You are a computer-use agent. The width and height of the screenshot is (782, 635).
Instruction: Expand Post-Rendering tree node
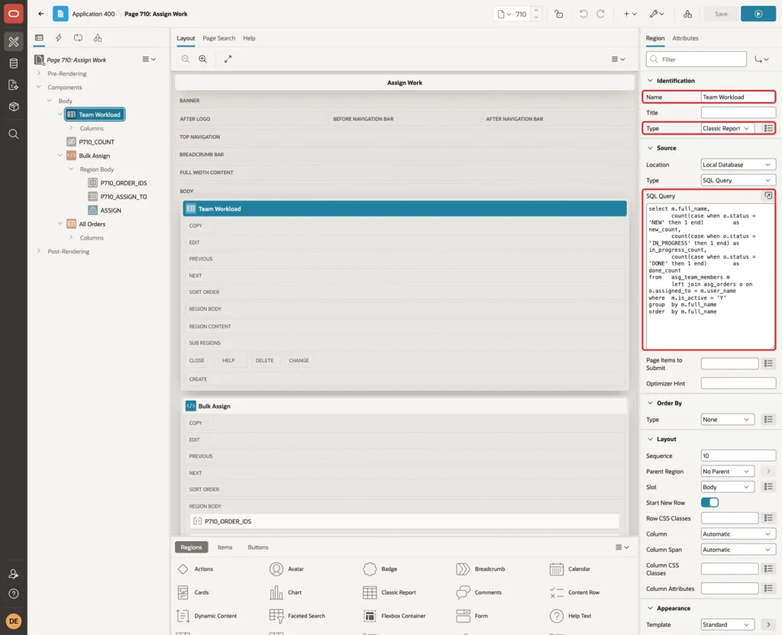pyautogui.click(x=39, y=251)
